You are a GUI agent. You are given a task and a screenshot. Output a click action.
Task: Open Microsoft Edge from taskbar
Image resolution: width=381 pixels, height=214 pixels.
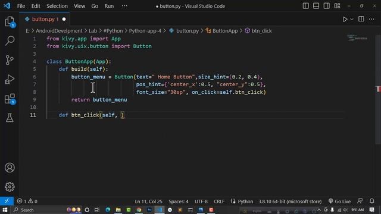[108, 210]
